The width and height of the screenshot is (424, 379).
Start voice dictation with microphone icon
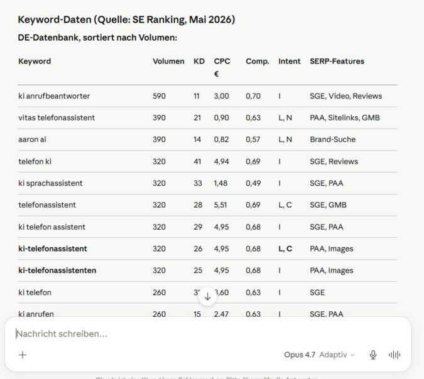[x=373, y=355]
